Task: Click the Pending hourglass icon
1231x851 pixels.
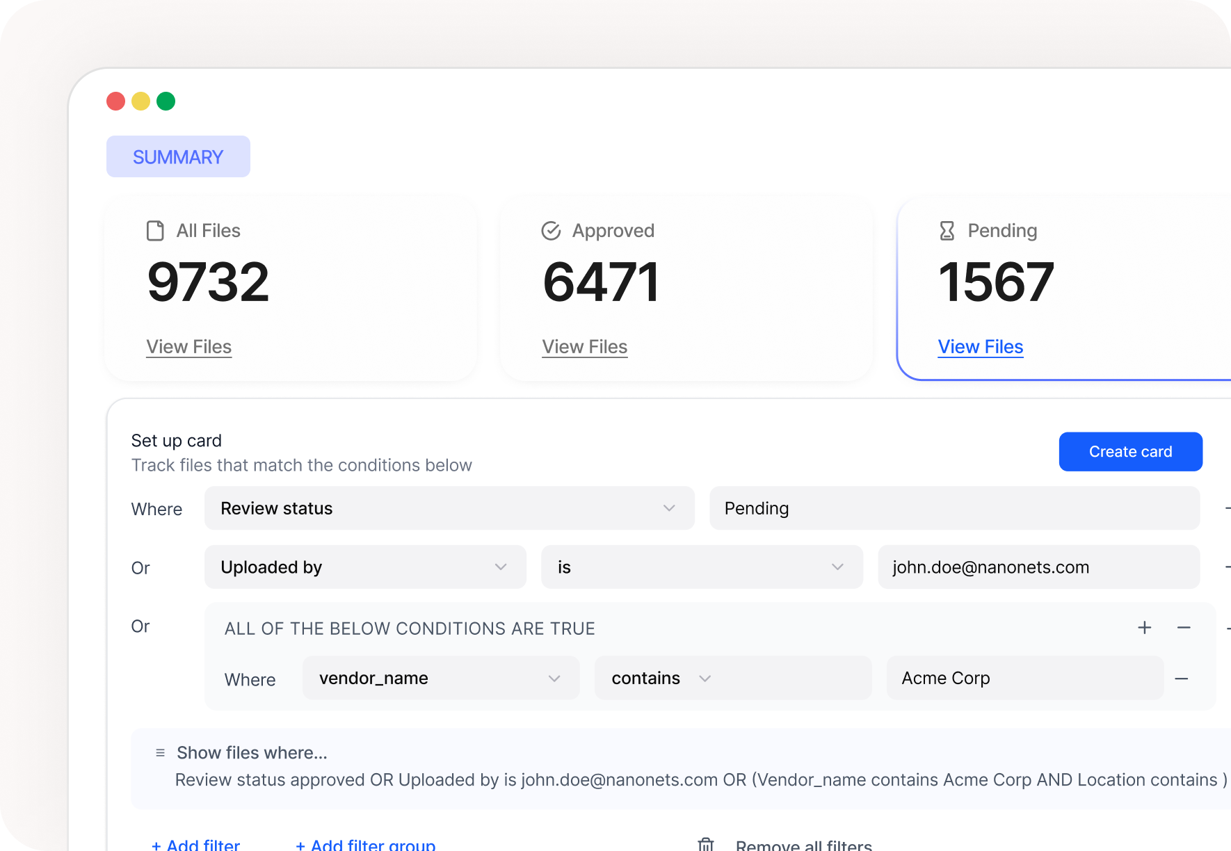Action: (947, 231)
